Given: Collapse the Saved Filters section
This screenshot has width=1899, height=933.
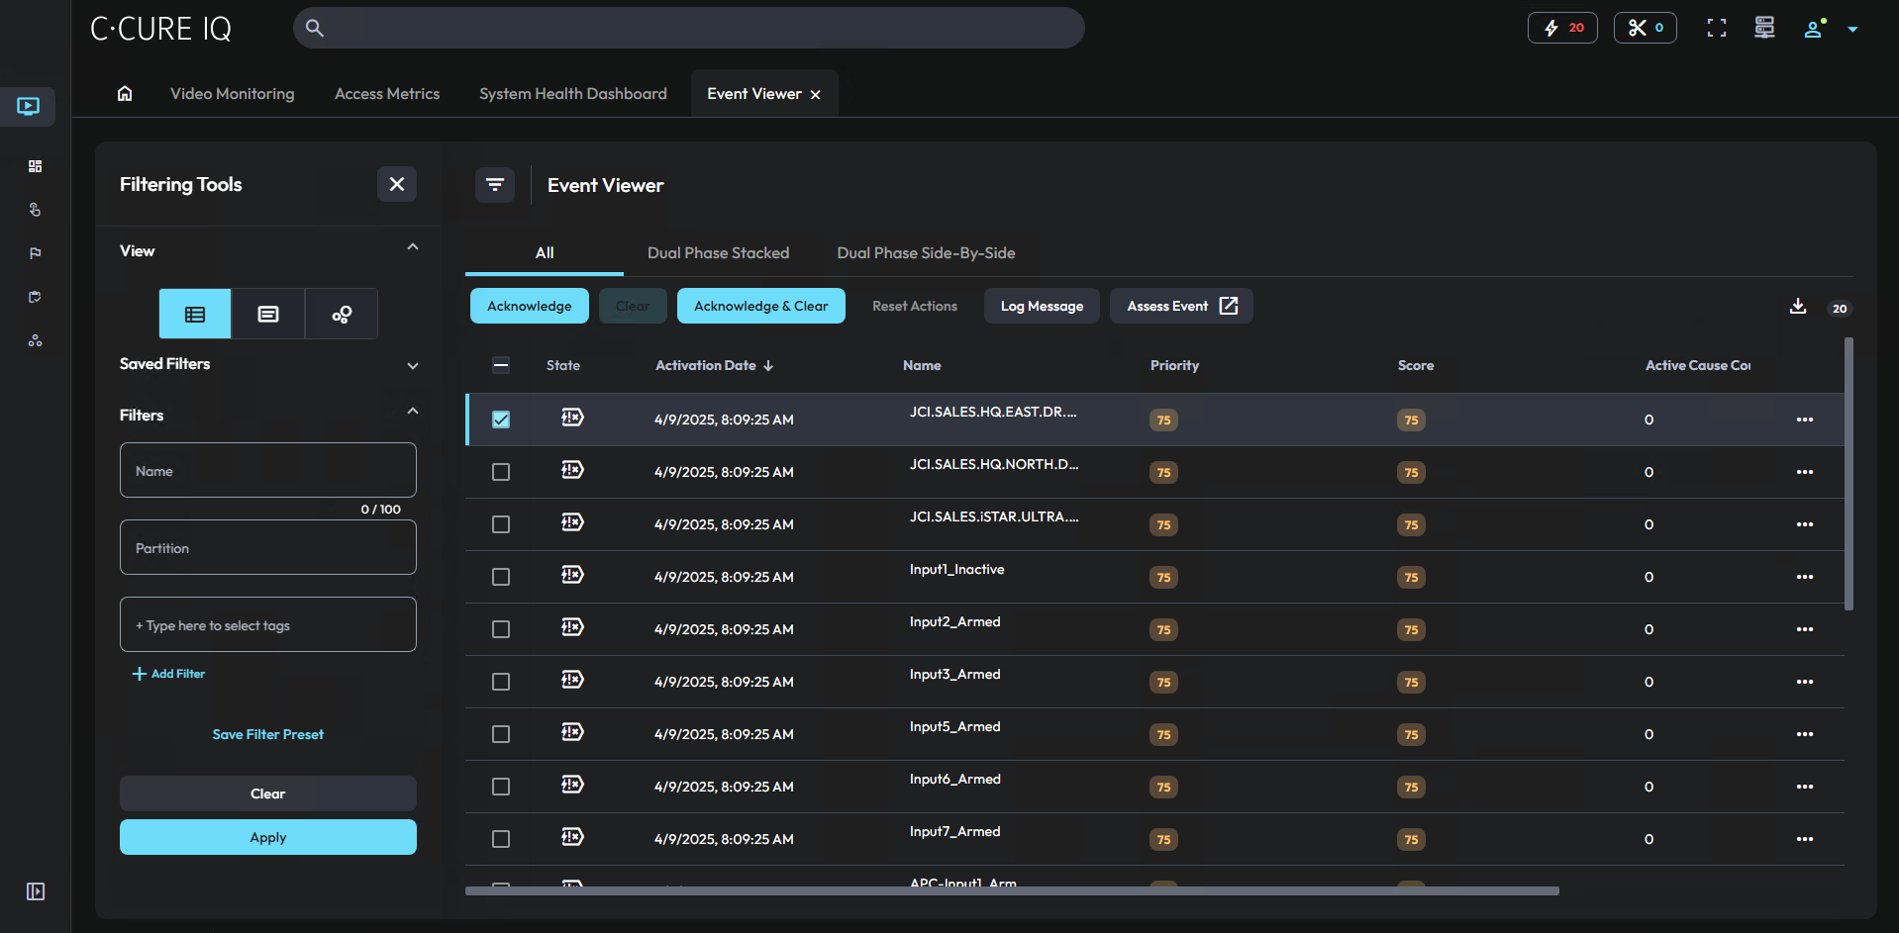Looking at the screenshot, I should 413,365.
